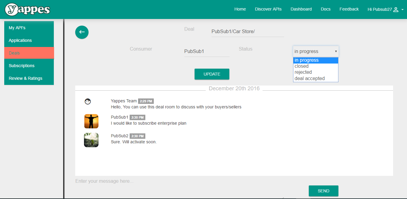
Task: Click the 'Consumer' label
Action: [141, 49]
